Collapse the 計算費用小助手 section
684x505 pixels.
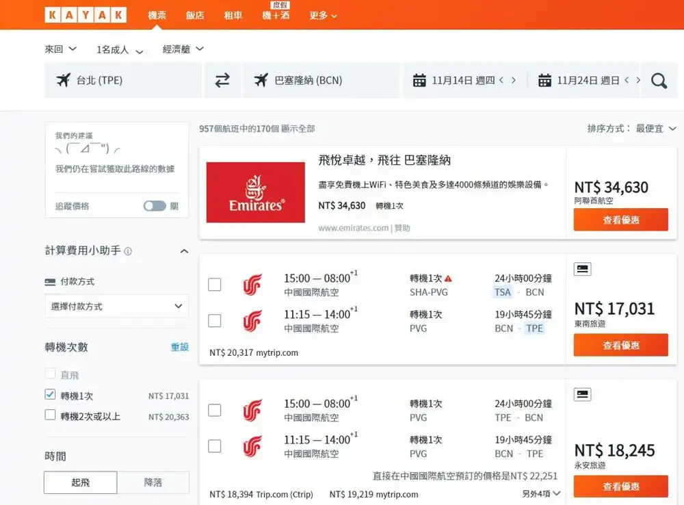(x=185, y=251)
